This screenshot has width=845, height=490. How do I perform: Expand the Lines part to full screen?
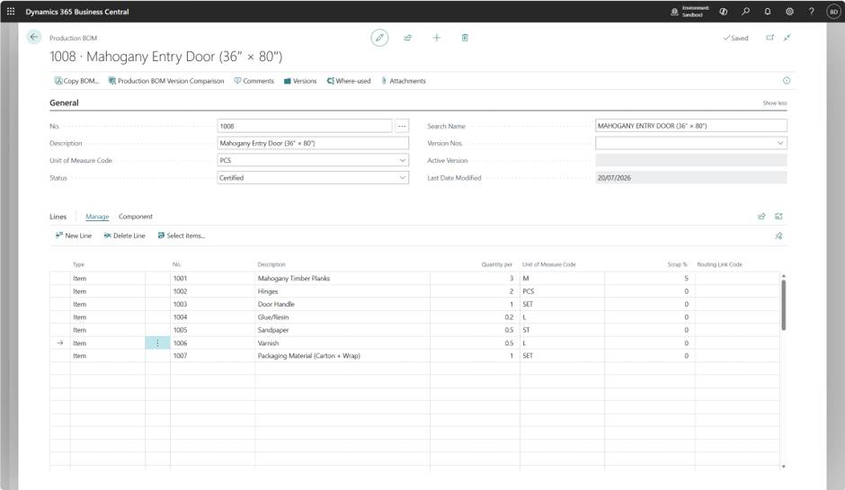coord(778,217)
